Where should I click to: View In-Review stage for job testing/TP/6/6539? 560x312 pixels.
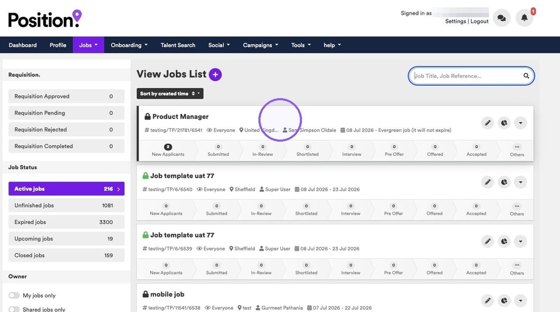(x=261, y=269)
